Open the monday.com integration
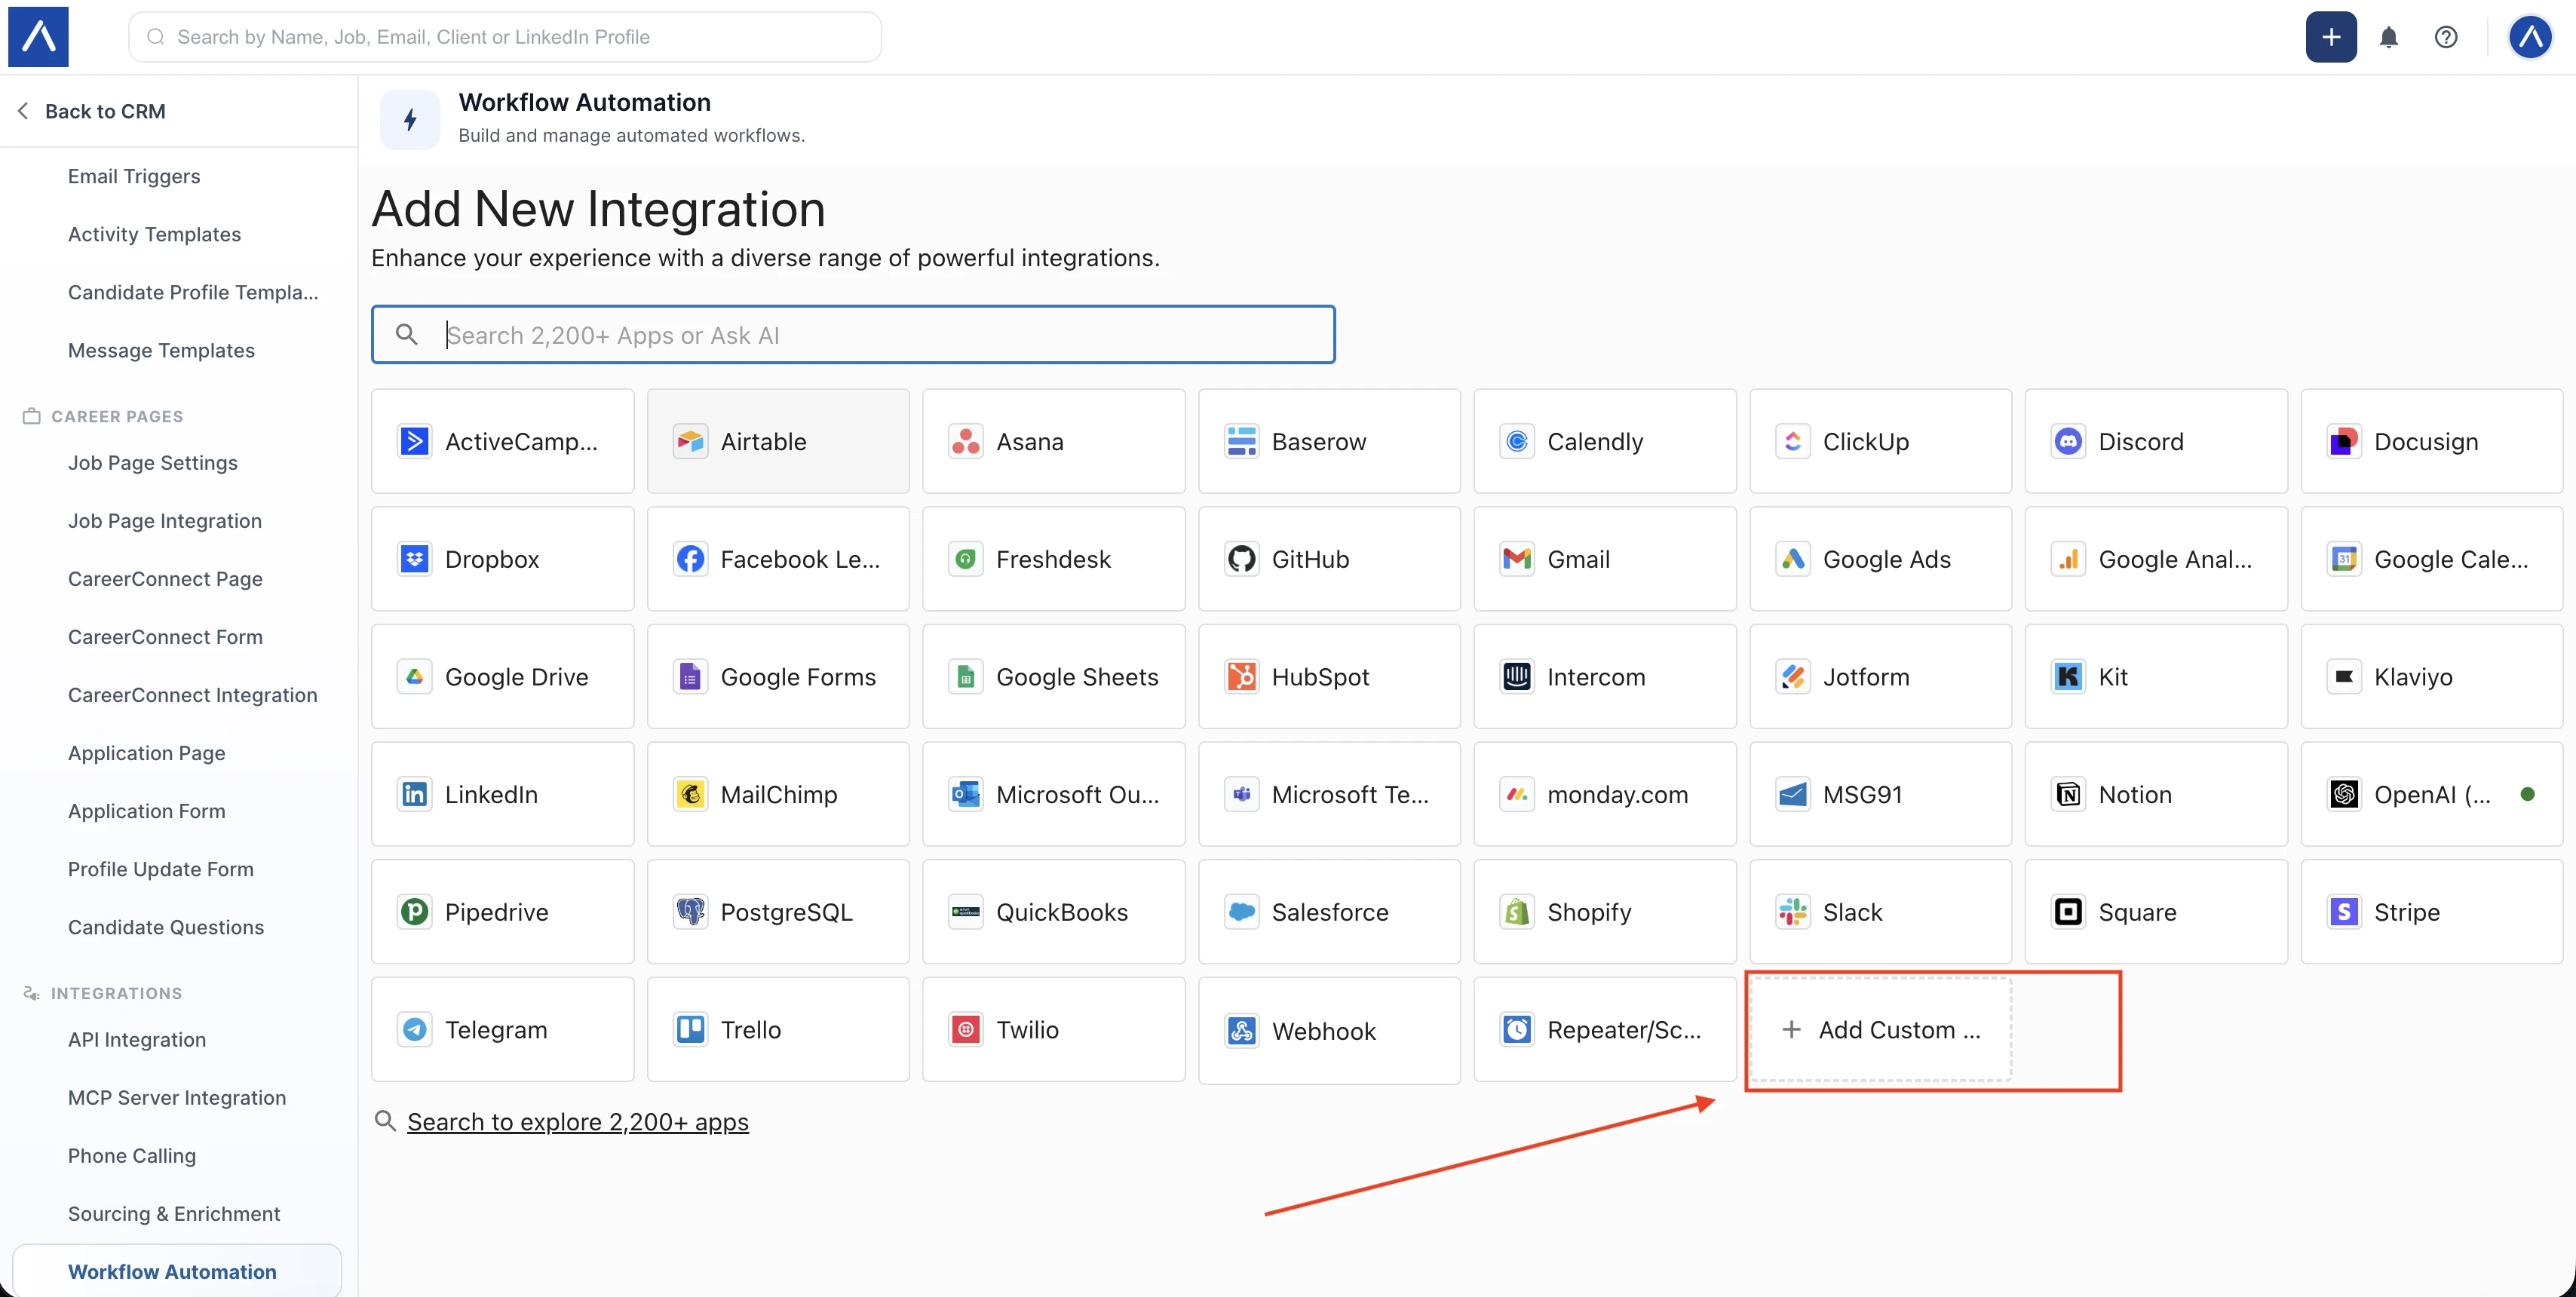 (1604, 794)
